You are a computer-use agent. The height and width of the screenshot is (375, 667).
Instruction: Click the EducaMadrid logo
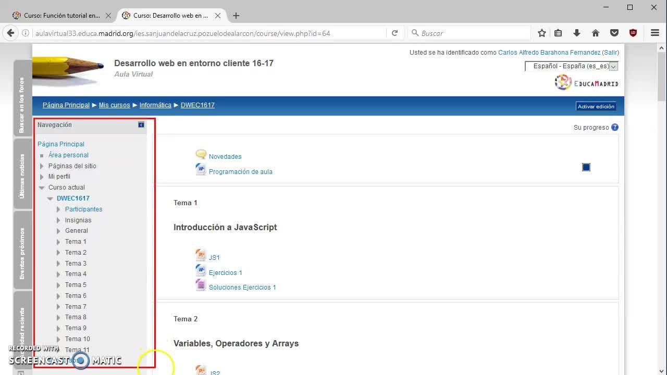click(587, 82)
